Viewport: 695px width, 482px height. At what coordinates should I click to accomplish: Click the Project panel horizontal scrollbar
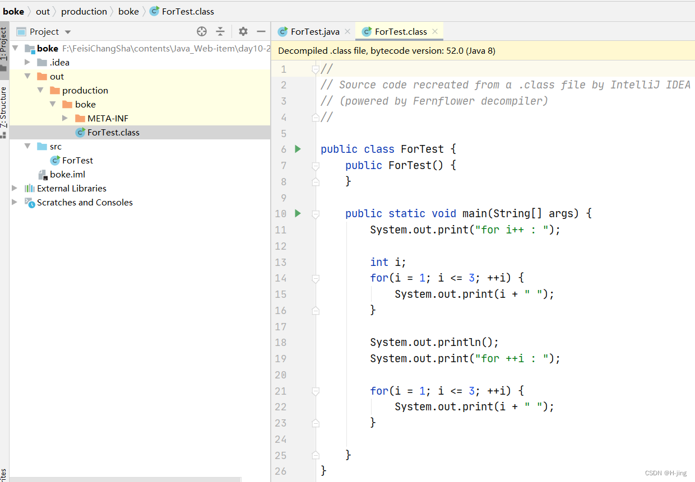[x=125, y=479]
